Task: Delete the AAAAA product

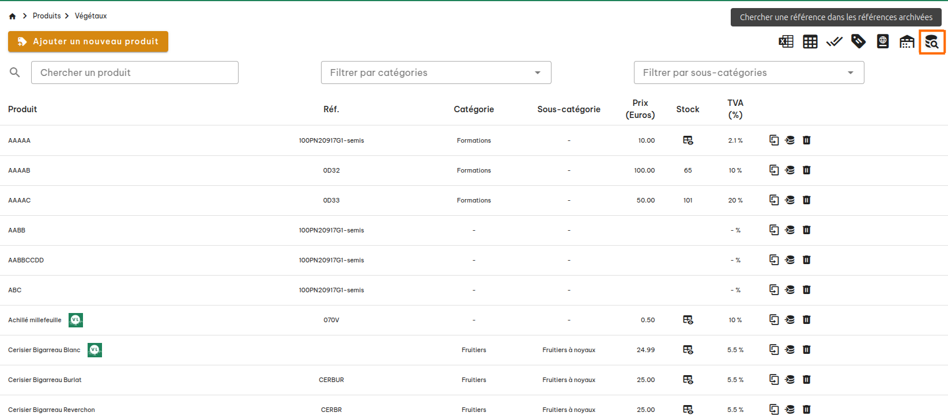Action: pyautogui.click(x=806, y=140)
